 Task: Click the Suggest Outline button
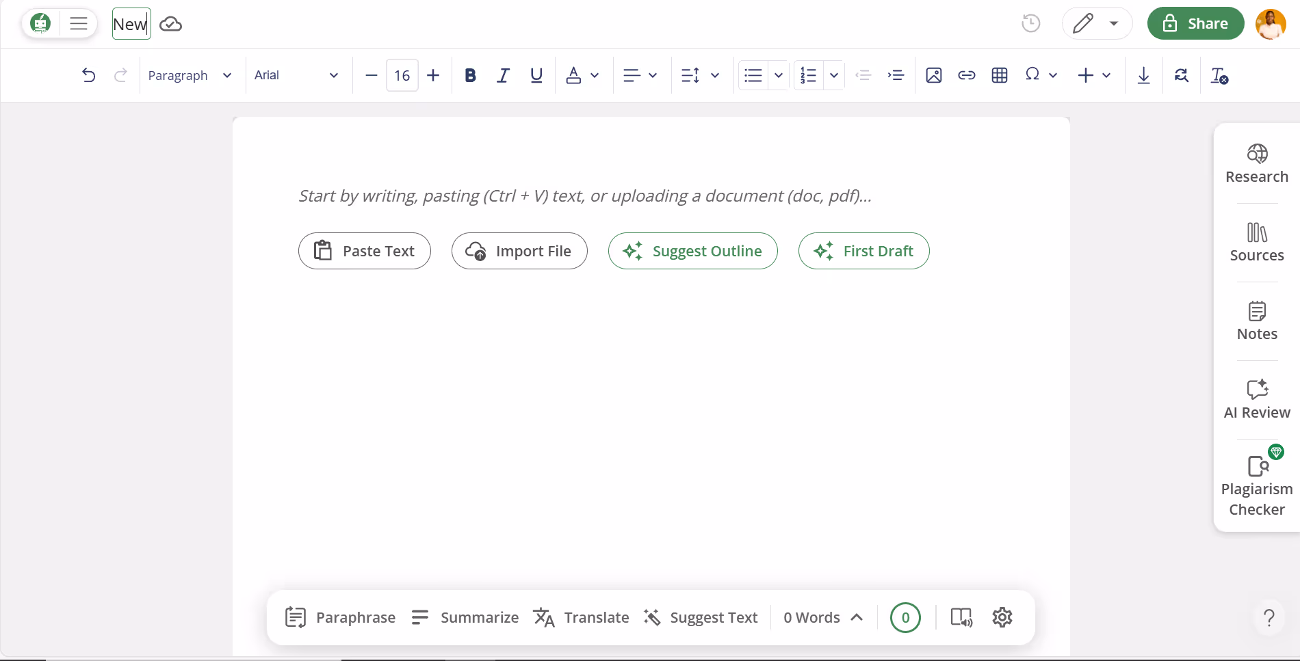693,251
